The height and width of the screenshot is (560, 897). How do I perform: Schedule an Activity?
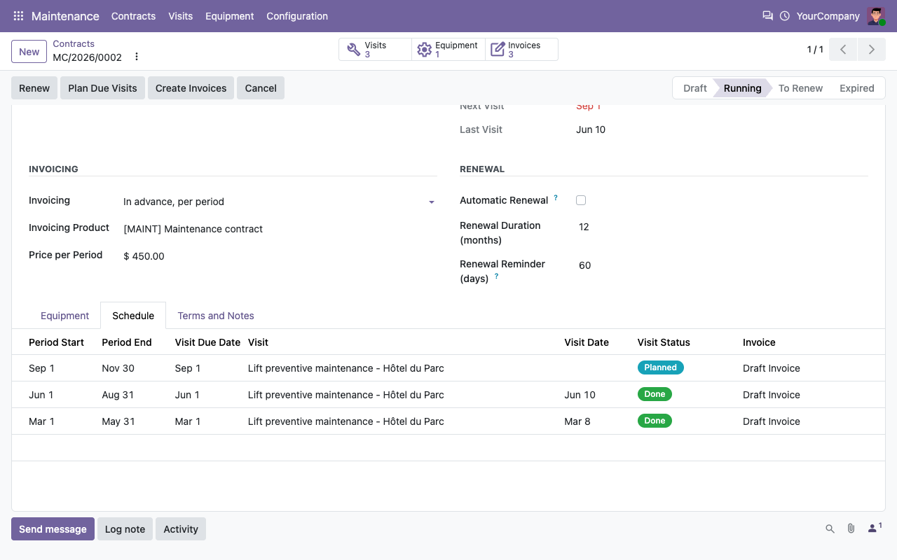(181, 529)
